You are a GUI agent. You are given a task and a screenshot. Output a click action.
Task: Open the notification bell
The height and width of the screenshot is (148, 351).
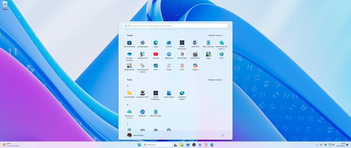(x=347, y=145)
